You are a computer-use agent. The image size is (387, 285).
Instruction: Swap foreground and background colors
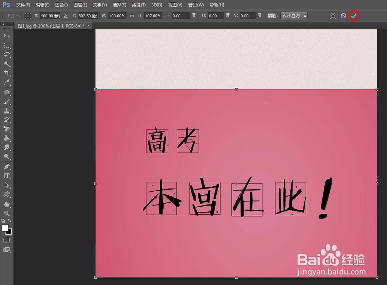[9, 221]
